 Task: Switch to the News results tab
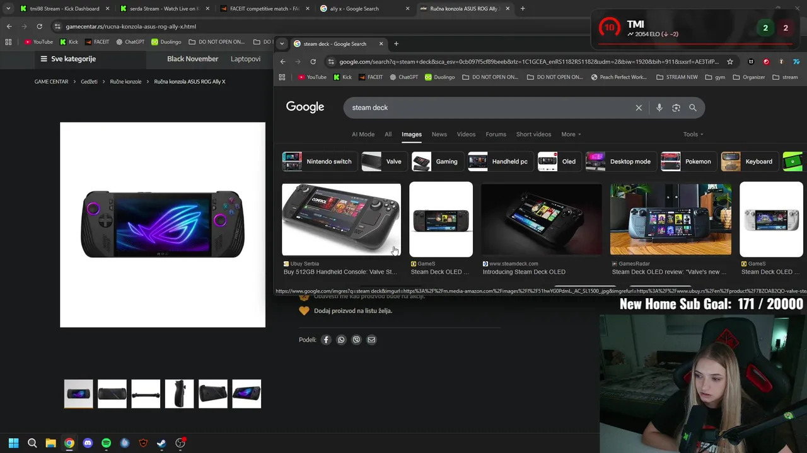pos(439,134)
